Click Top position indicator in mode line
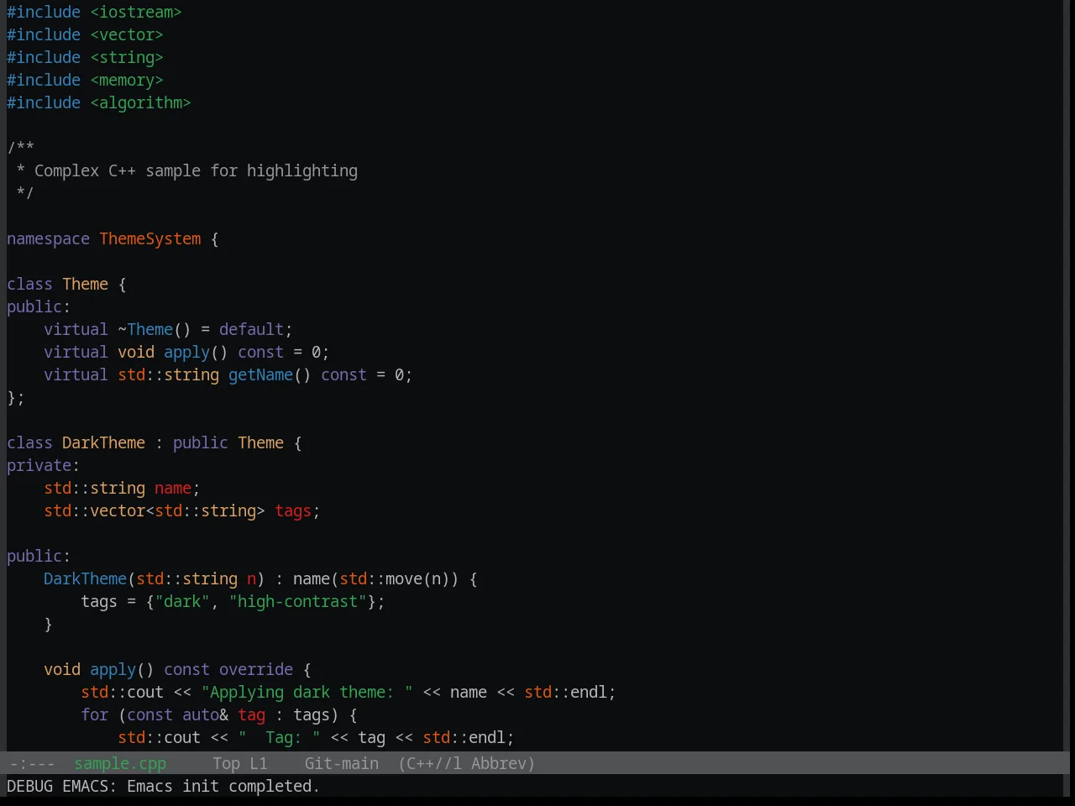Screen dimensions: 1075x806 (x=226, y=763)
